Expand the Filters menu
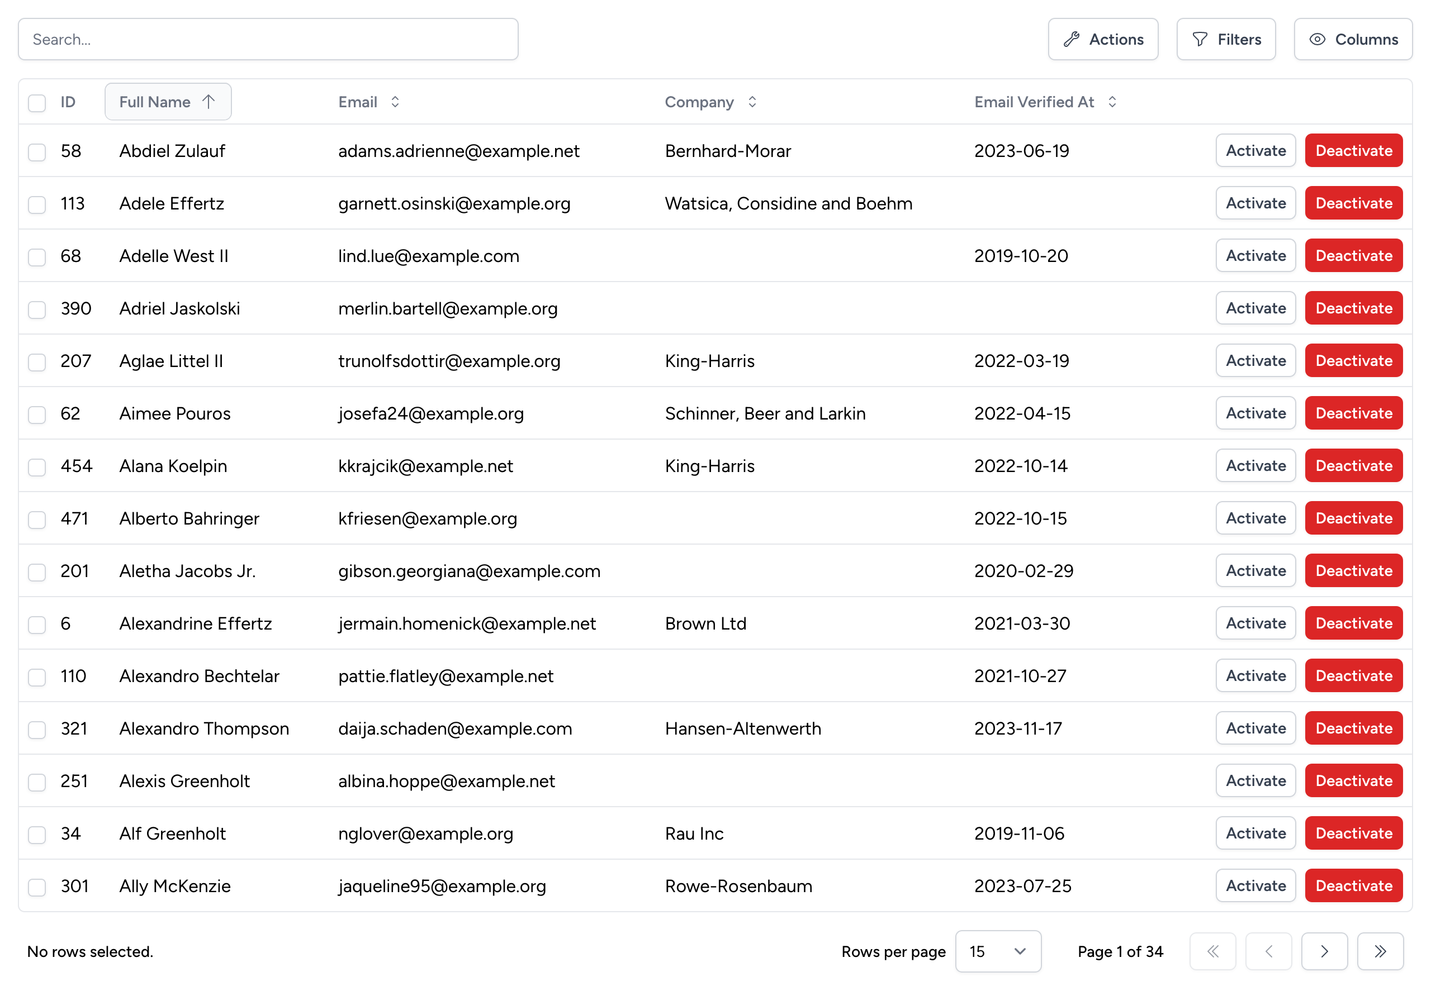The image size is (1431, 991). 1226,39
